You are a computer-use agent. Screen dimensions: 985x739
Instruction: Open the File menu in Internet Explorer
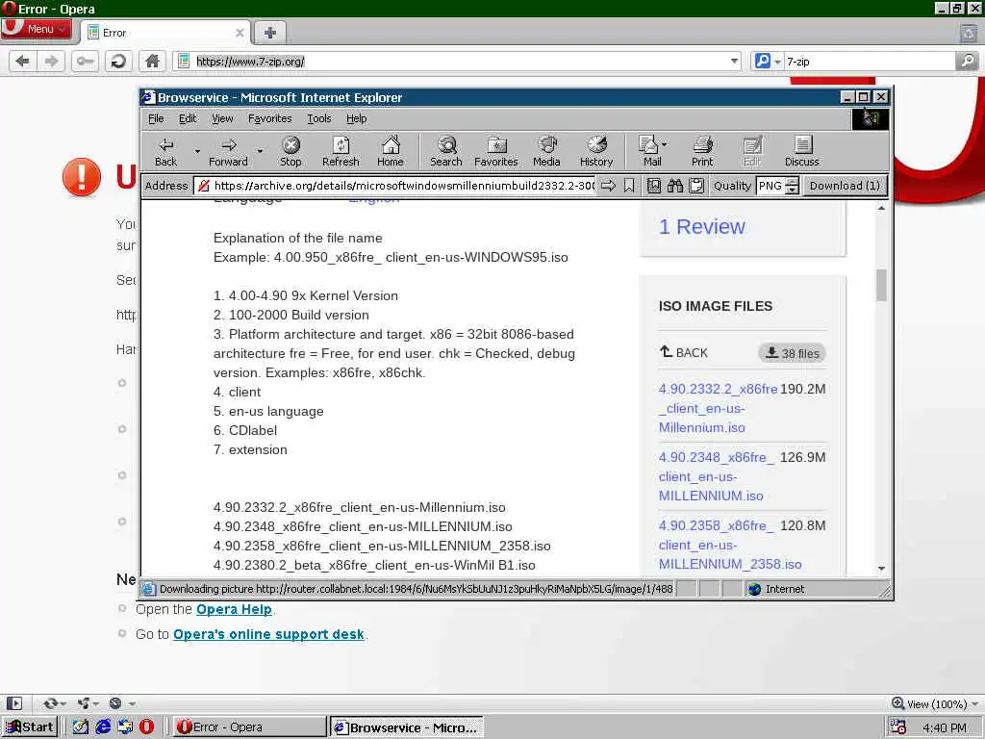156,118
